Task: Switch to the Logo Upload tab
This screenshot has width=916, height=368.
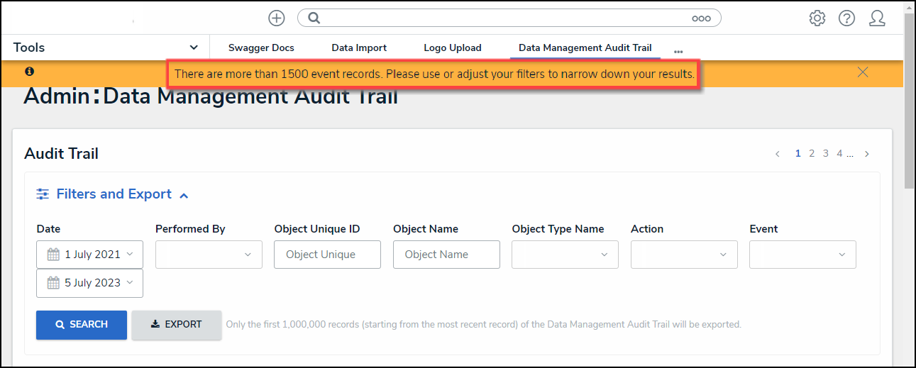Action: pyautogui.click(x=453, y=48)
